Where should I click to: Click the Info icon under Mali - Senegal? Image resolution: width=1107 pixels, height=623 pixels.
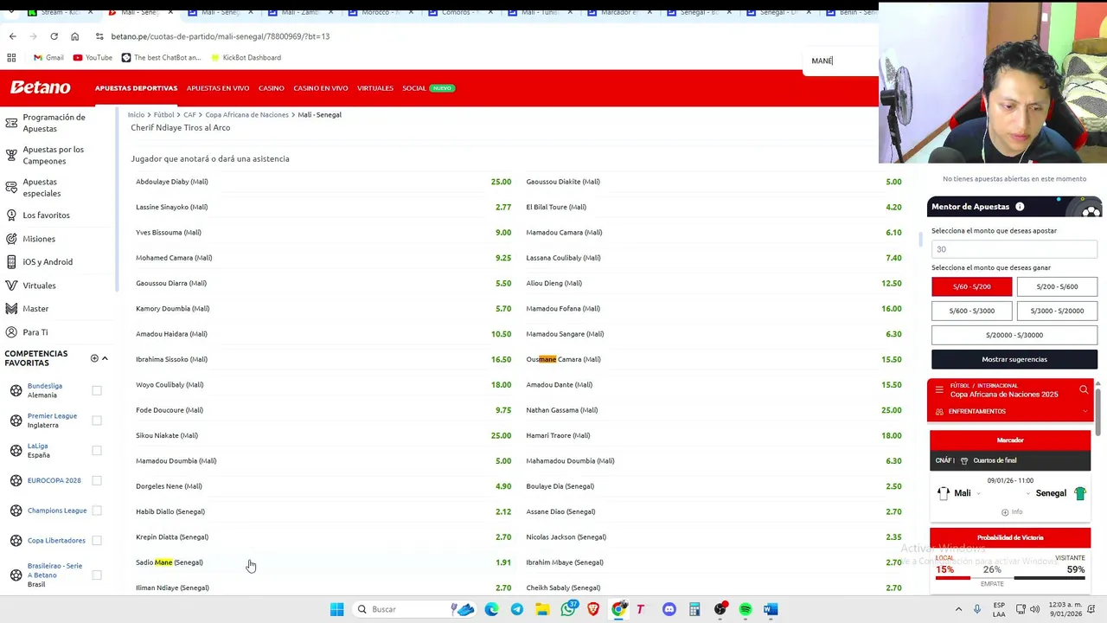(x=1010, y=512)
